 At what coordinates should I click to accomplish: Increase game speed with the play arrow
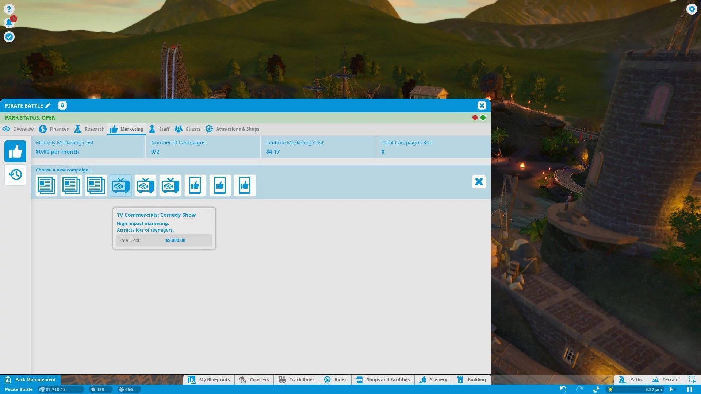pos(671,389)
